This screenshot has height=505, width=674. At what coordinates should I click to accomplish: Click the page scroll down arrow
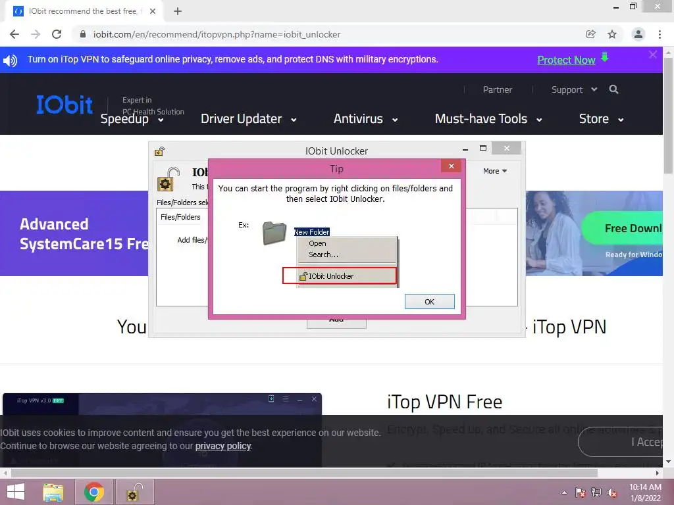pyautogui.click(x=668, y=462)
